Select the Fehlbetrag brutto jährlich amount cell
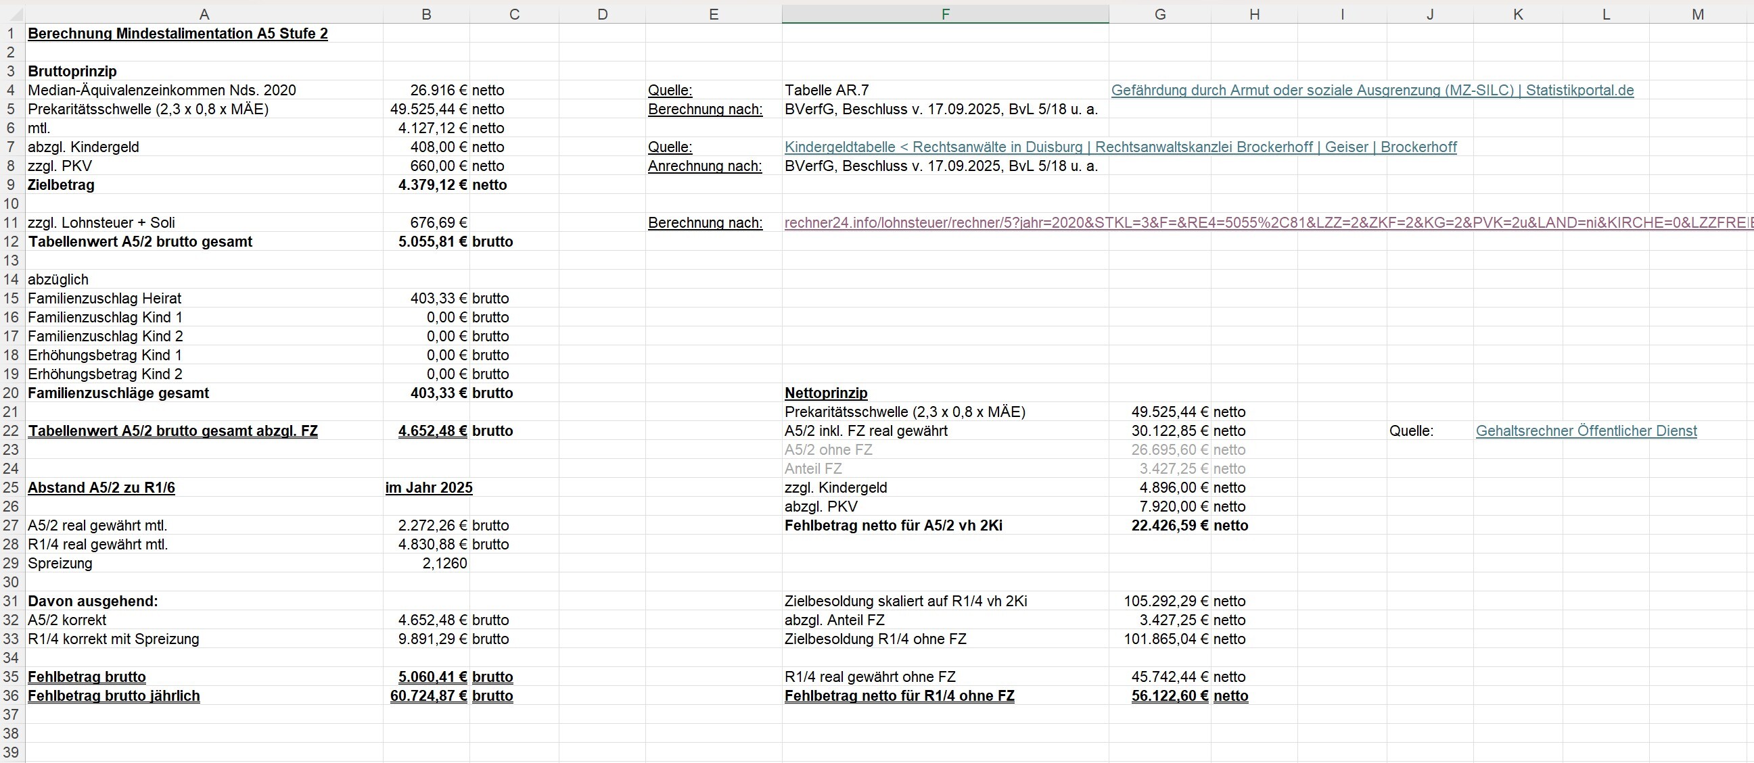 tap(426, 695)
